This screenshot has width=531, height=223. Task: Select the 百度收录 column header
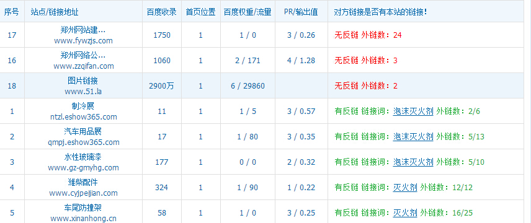click(161, 12)
